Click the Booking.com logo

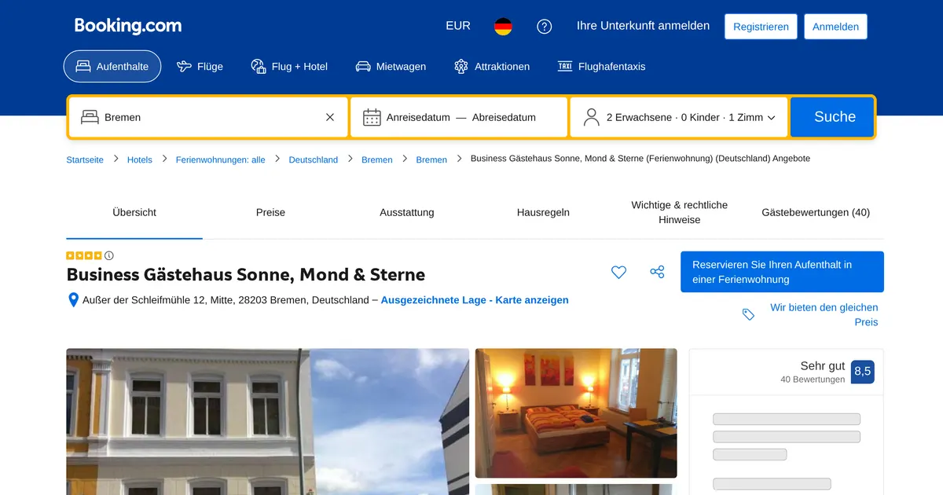click(x=128, y=26)
